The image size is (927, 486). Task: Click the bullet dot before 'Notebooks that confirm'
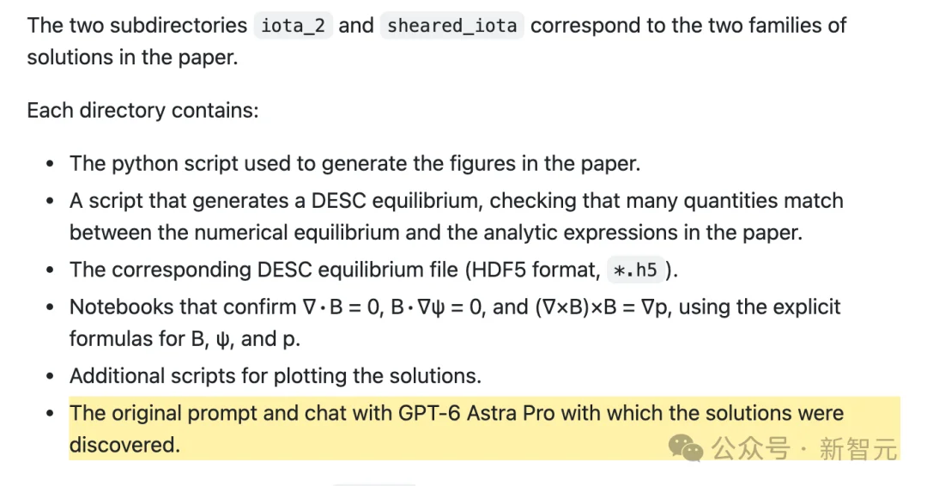[51, 307]
